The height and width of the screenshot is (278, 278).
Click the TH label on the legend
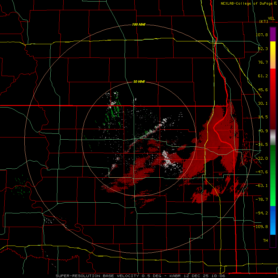[x=265, y=240]
